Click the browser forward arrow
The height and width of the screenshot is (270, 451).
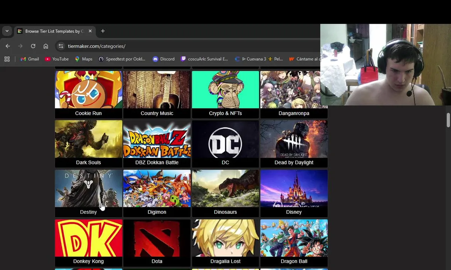click(x=20, y=46)
